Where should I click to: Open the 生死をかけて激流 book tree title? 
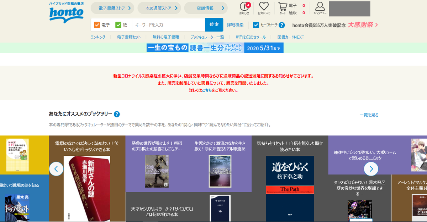click(220, 146)
